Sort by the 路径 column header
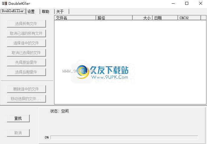Viewport: 207px width, 144px height. (x=114, y=18)
